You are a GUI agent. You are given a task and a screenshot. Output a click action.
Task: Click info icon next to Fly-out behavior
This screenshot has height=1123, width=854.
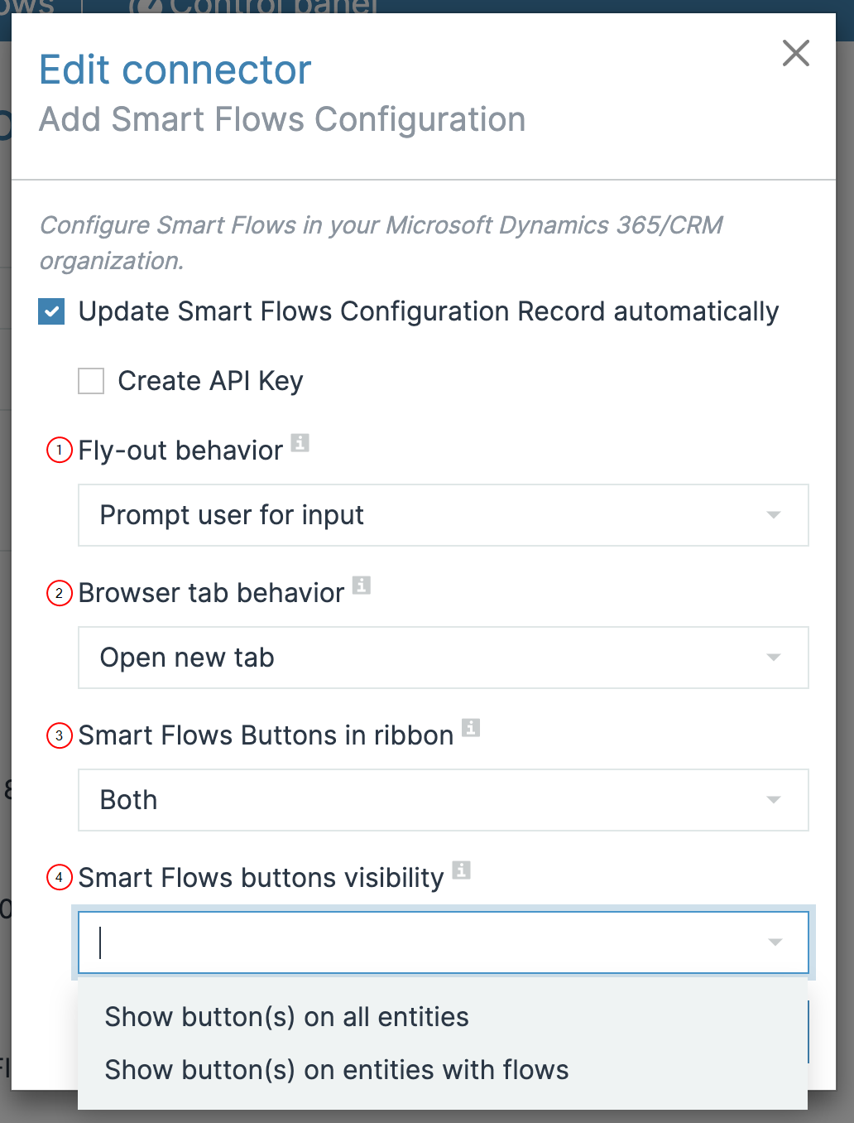[x=300, y=443]
